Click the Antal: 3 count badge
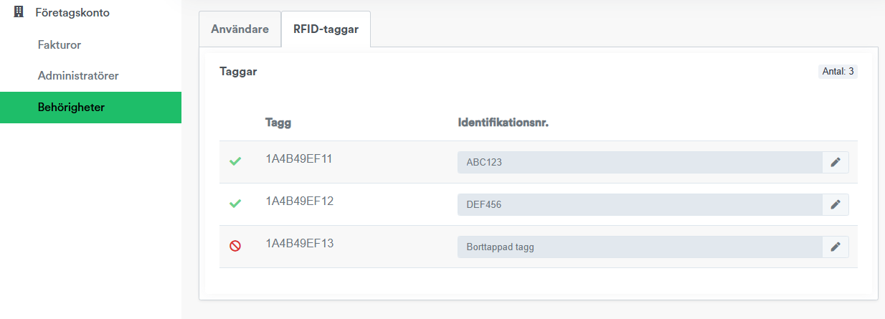Image resolution: width=885 pixels, height=319 pixels. point(838,72)
